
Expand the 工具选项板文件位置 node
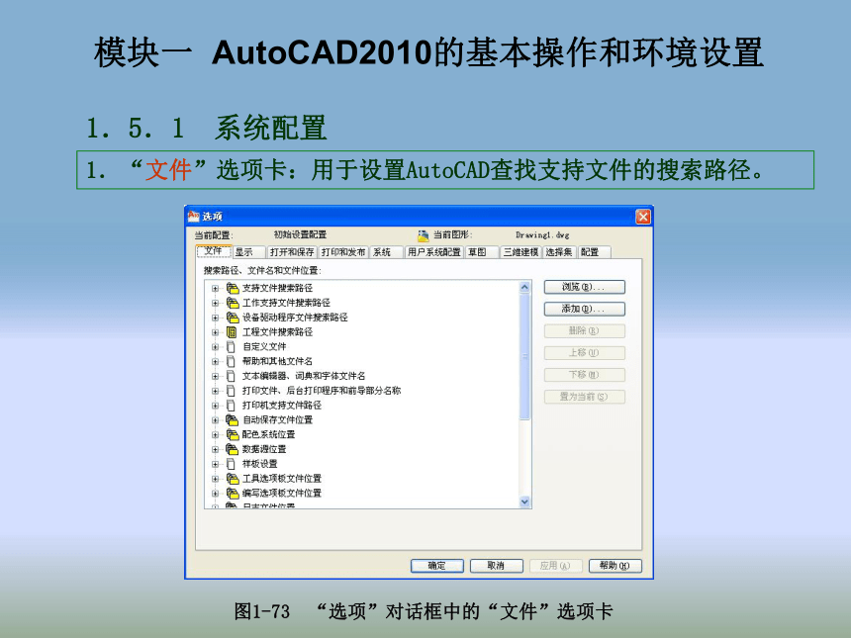[216, 479]
